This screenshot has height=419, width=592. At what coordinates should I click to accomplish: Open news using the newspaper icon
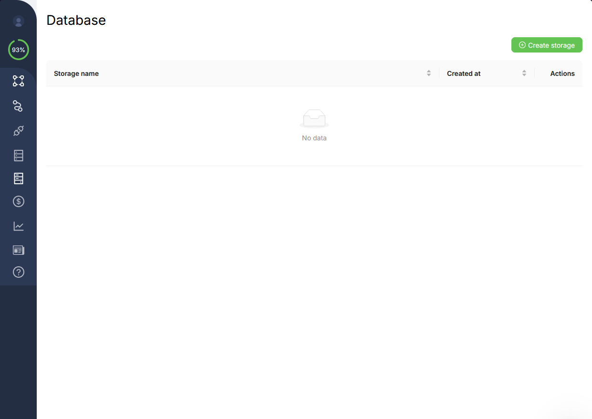tap(18, 250)
